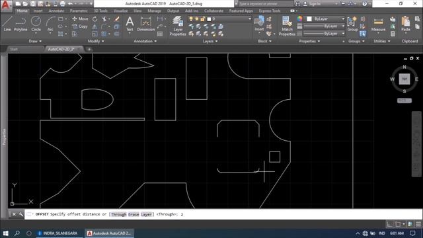Toggle group selection on/off in Groups panel
423x238 pixels.
point(363,34)
